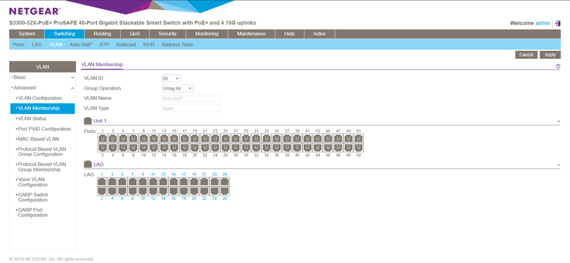Open the QoS main menu tab
The width and height of the screenshot is (570, 263).
pyautogui.click(x=135, y=34)
